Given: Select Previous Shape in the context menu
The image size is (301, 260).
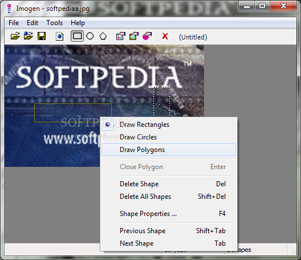Looking at the screenshot, I should pos(169,231).
